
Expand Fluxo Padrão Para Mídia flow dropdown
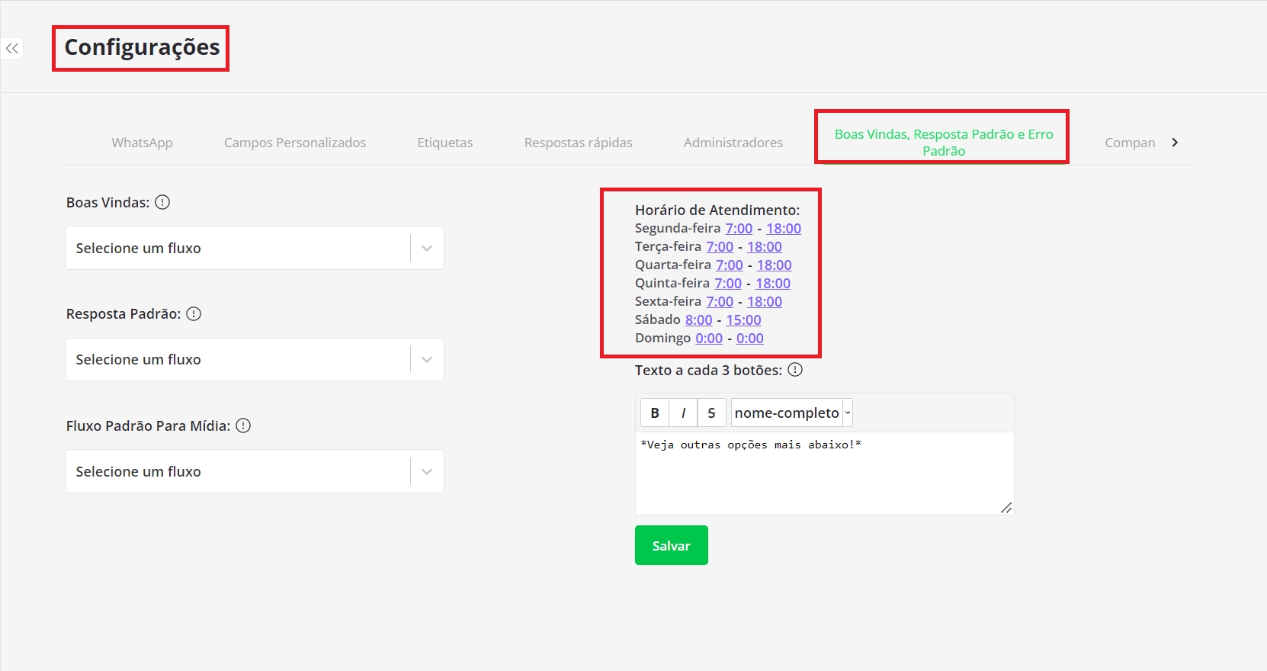pos(255,471)
